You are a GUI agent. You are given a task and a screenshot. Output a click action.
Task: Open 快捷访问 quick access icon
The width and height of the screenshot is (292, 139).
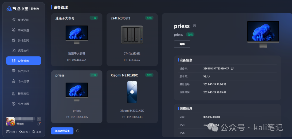point(14,20)
